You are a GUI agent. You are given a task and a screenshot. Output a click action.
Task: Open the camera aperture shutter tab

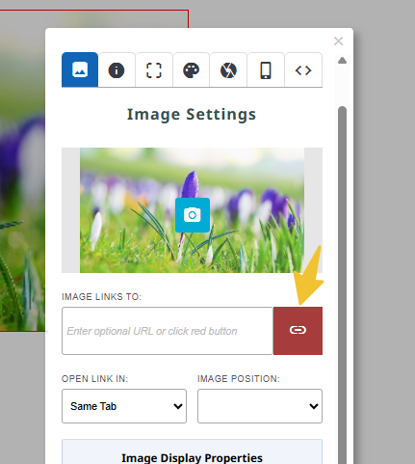click(228, 70)
